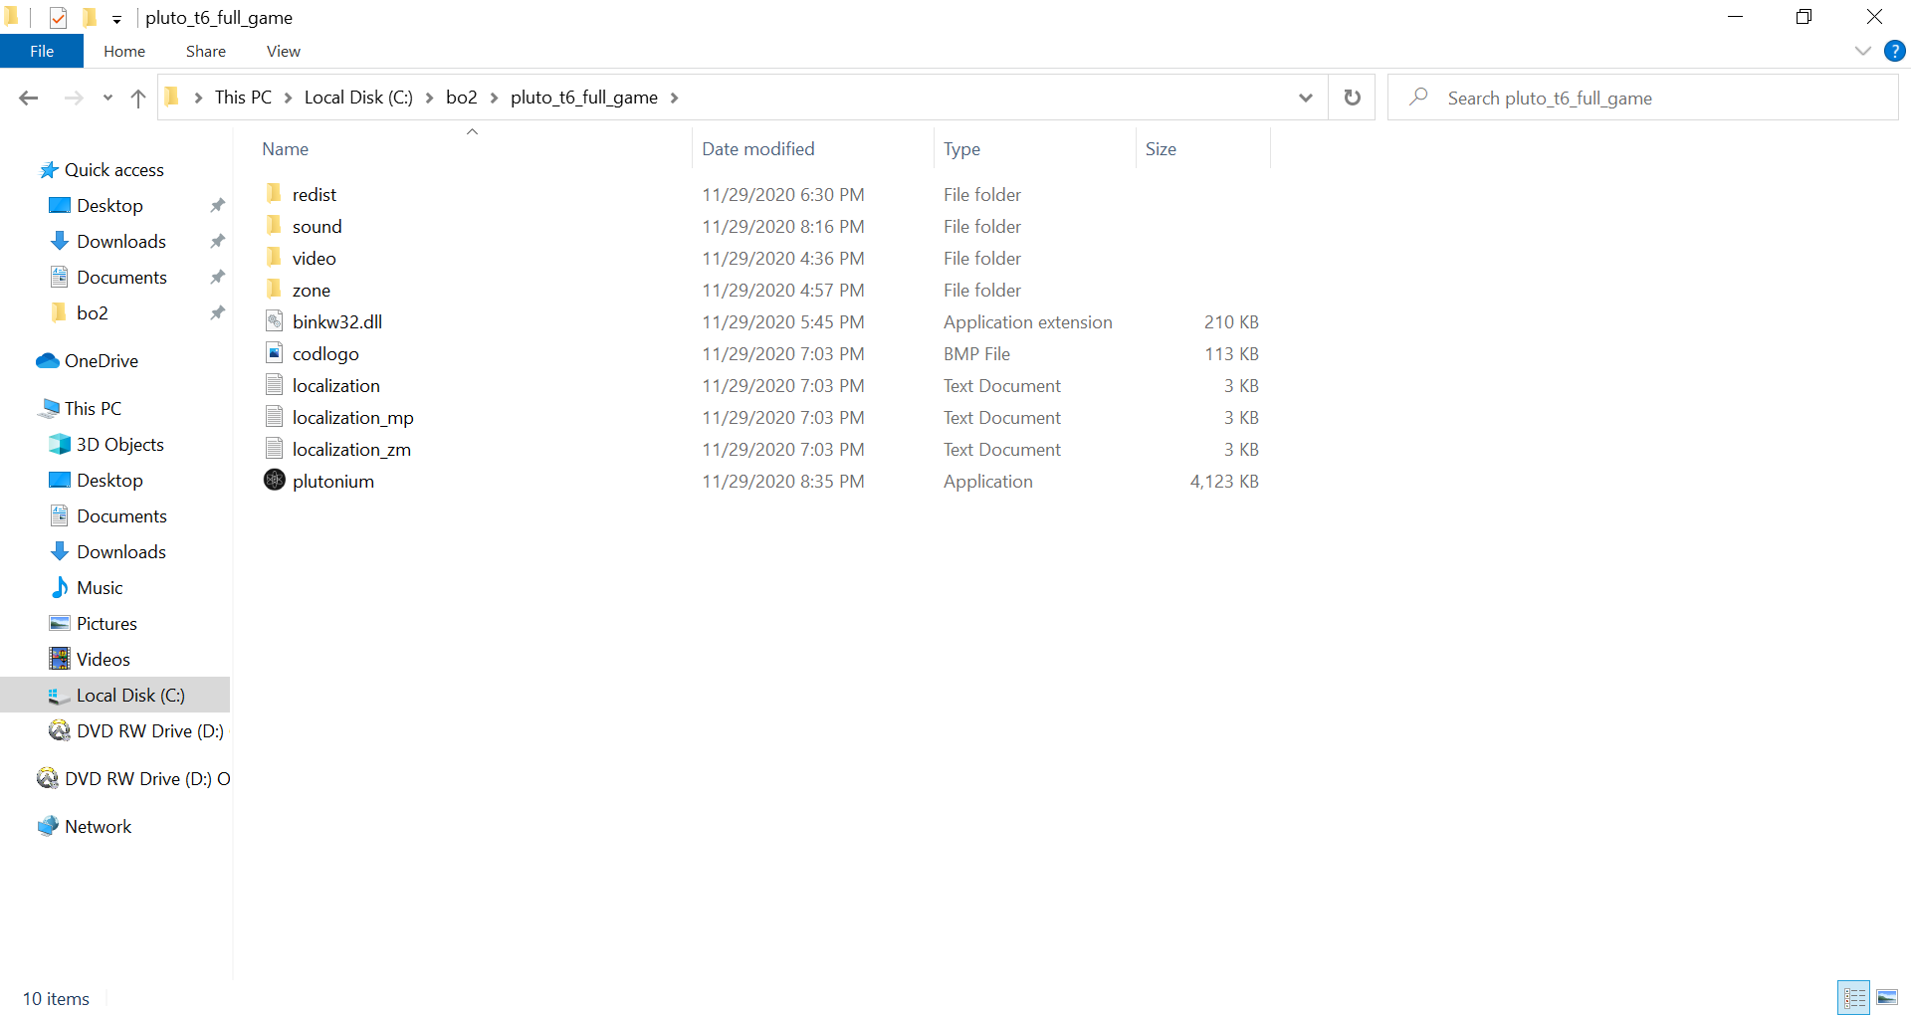This screenshot has height=1015, width=1911.
Task: Open the Home ribbon tab
Action: [124, 51]
